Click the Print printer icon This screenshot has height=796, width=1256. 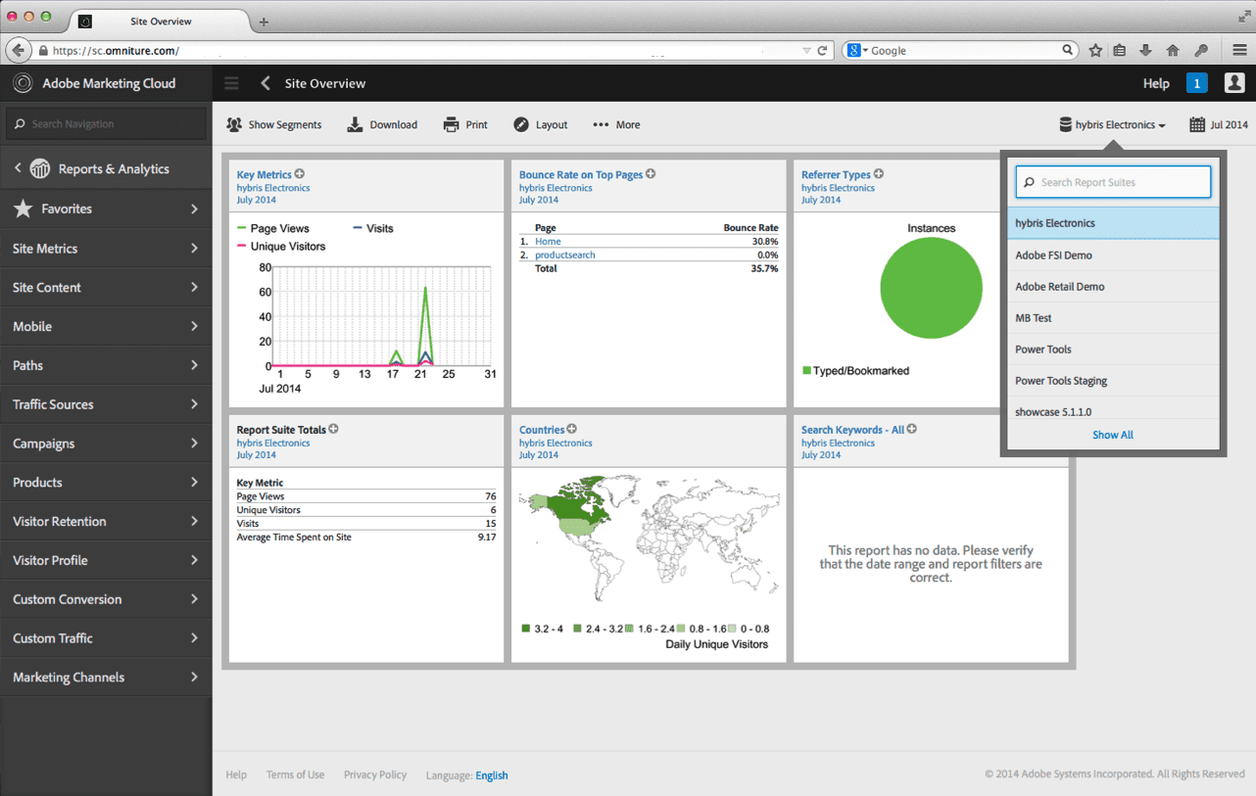[451, 124]
